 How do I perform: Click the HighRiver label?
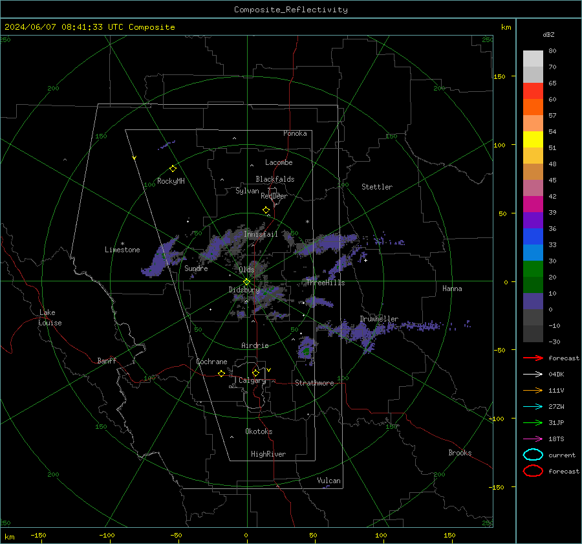(268, 454)
